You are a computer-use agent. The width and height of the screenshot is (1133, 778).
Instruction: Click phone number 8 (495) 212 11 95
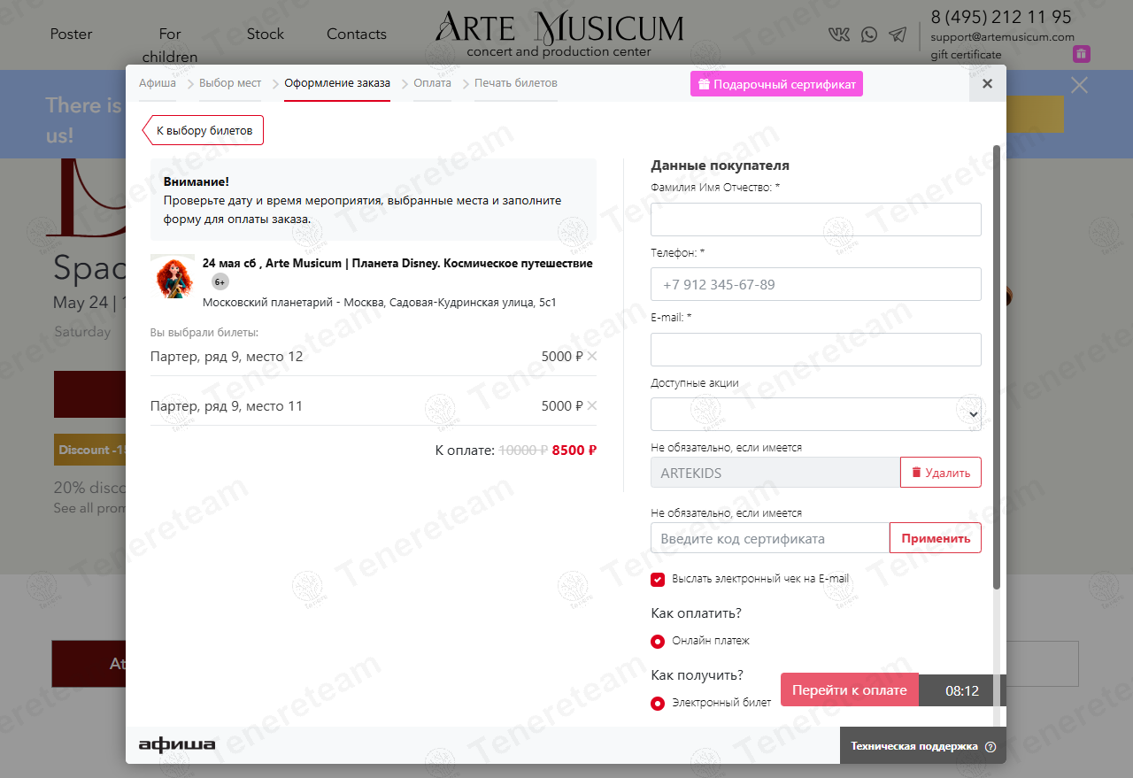tap(1001, 17)
